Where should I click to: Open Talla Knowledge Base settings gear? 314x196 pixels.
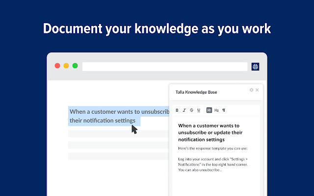click(251, 90)
